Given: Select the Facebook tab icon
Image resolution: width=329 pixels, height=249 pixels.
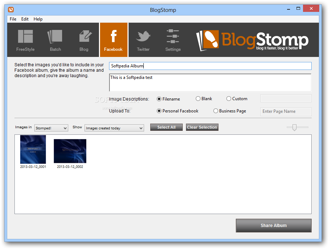Looking at the screenshot, I should [113, 40].
